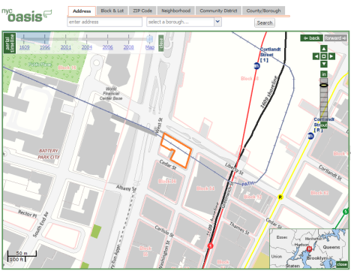Click the 'Washington St' street label

164,254
